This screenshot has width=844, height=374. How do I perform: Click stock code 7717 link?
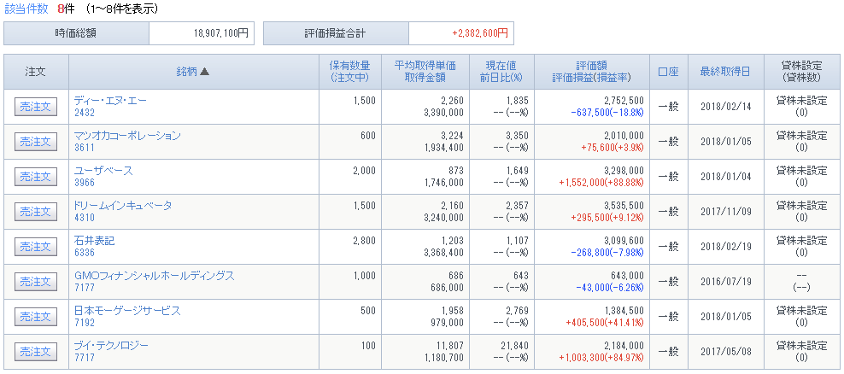(85, 357)
